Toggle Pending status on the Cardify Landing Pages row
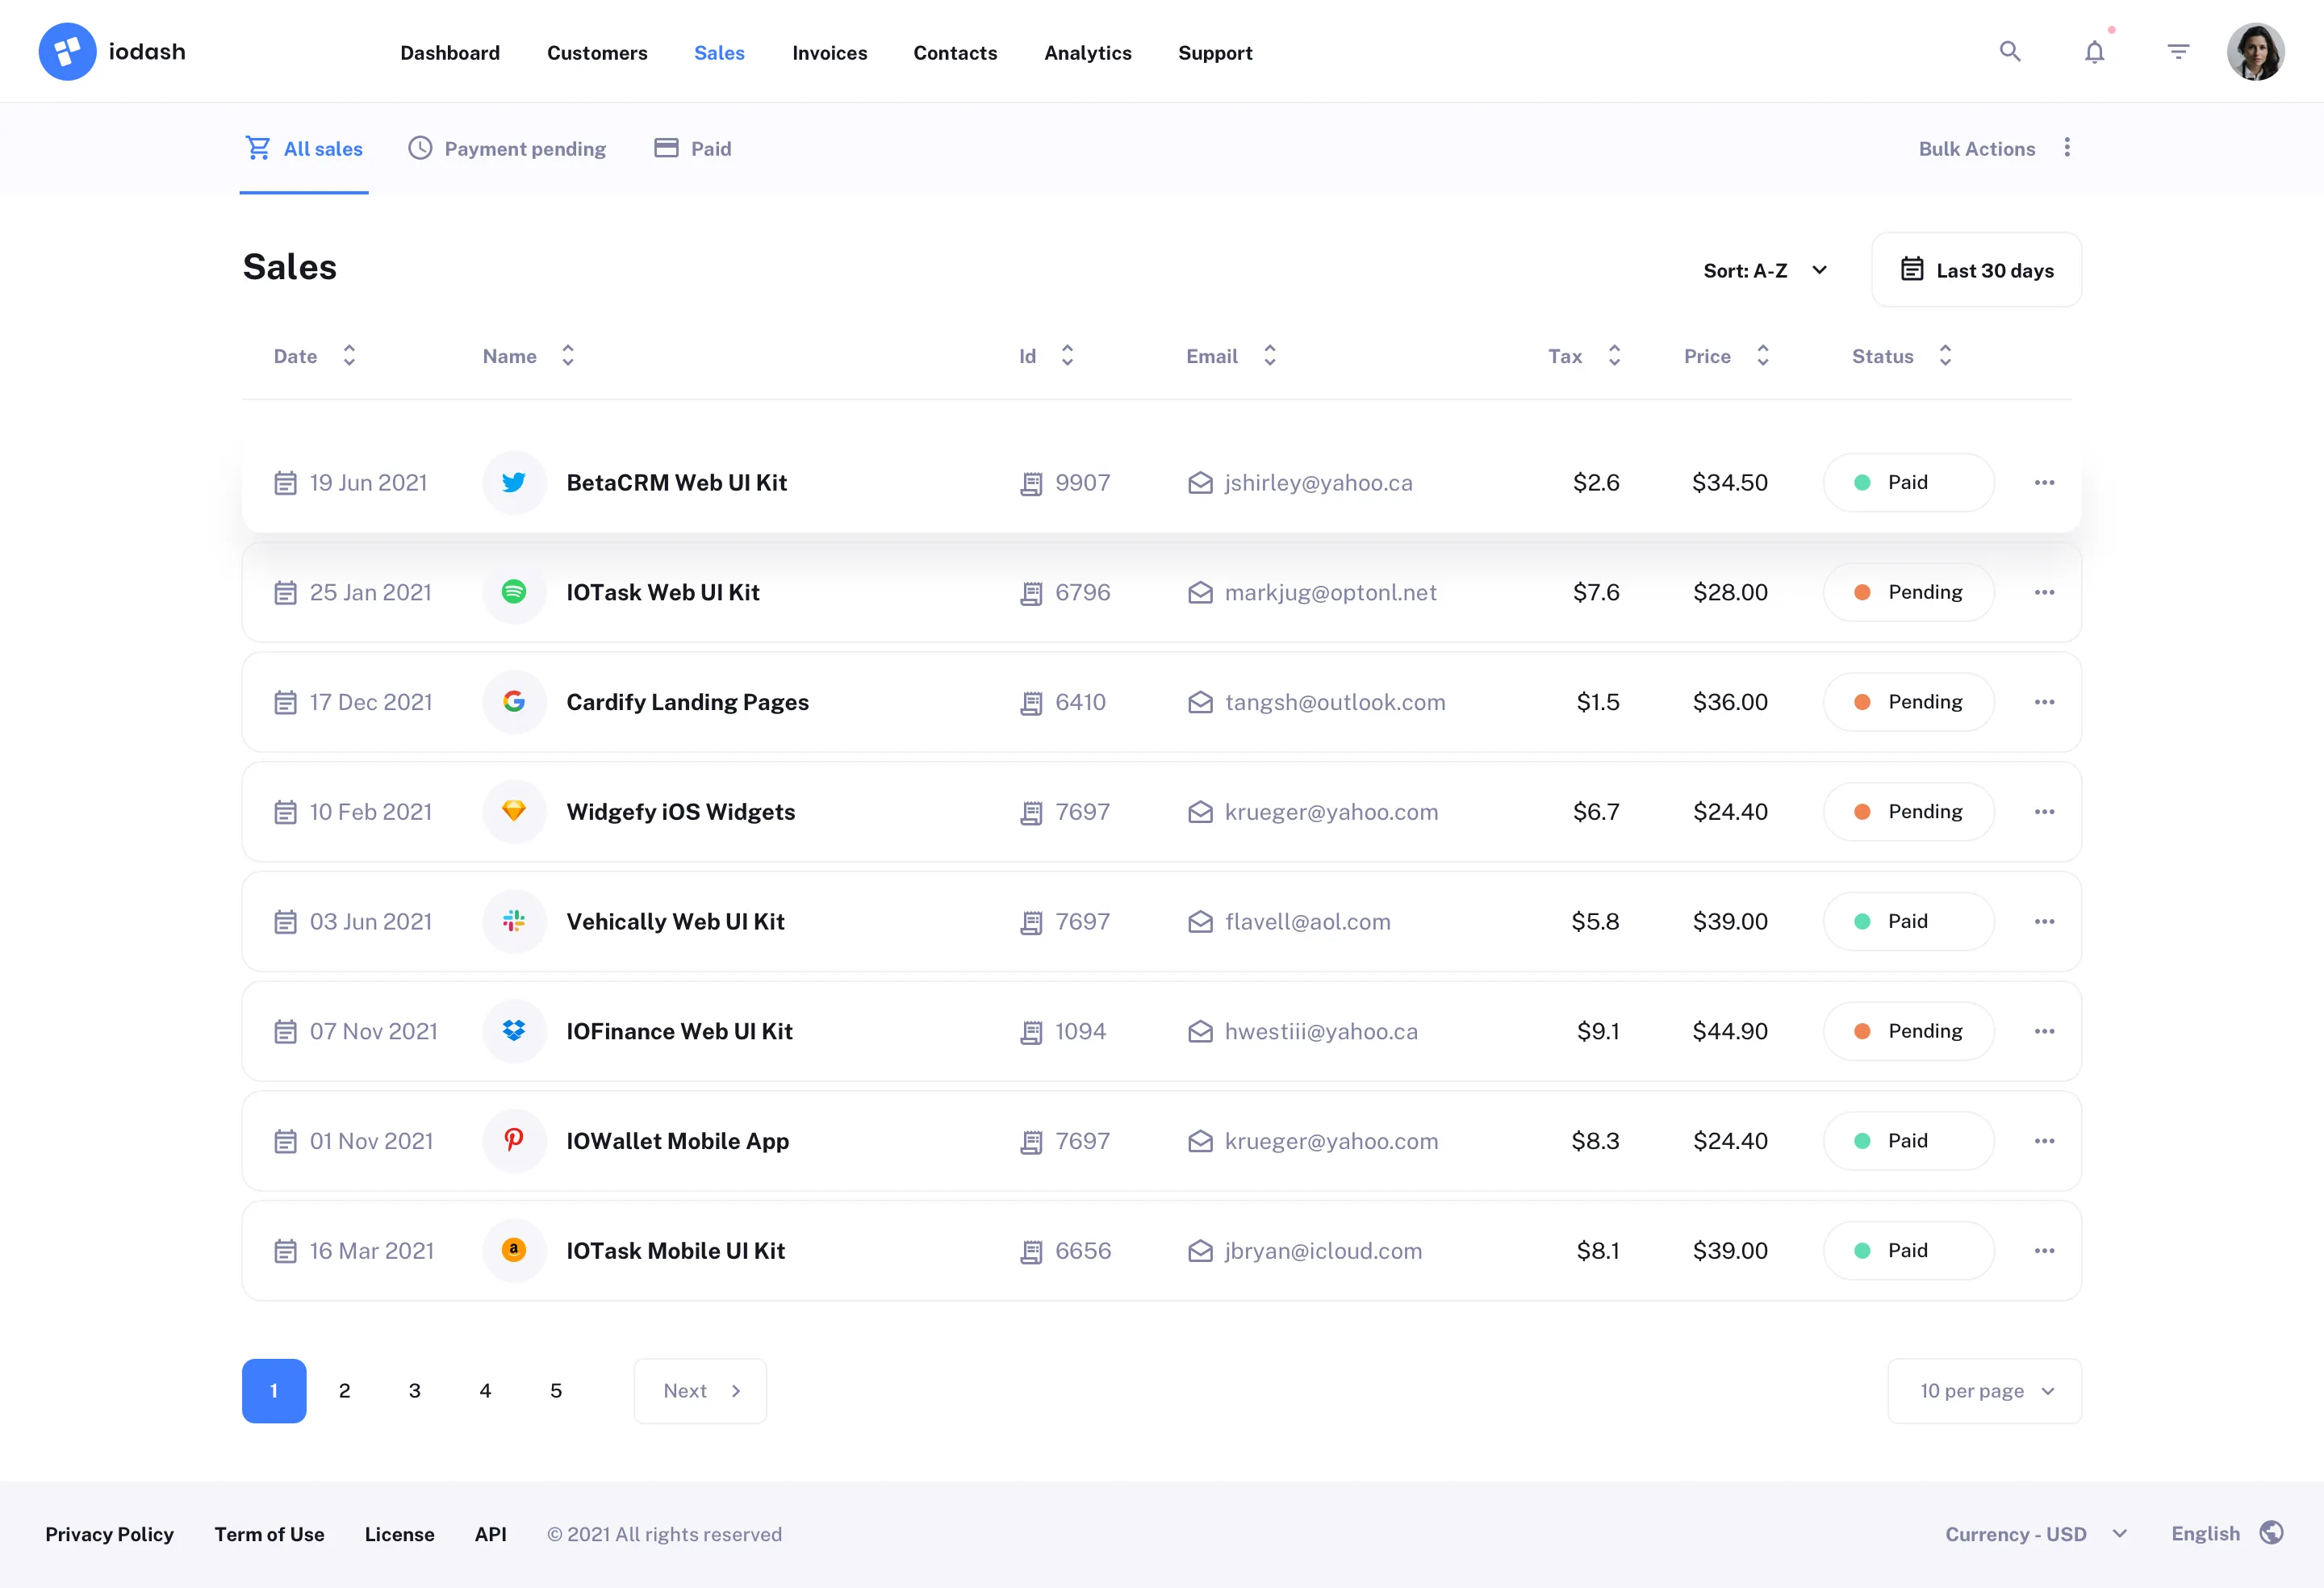Viewport: 2324px width, 1588px height. point(1908,701)
